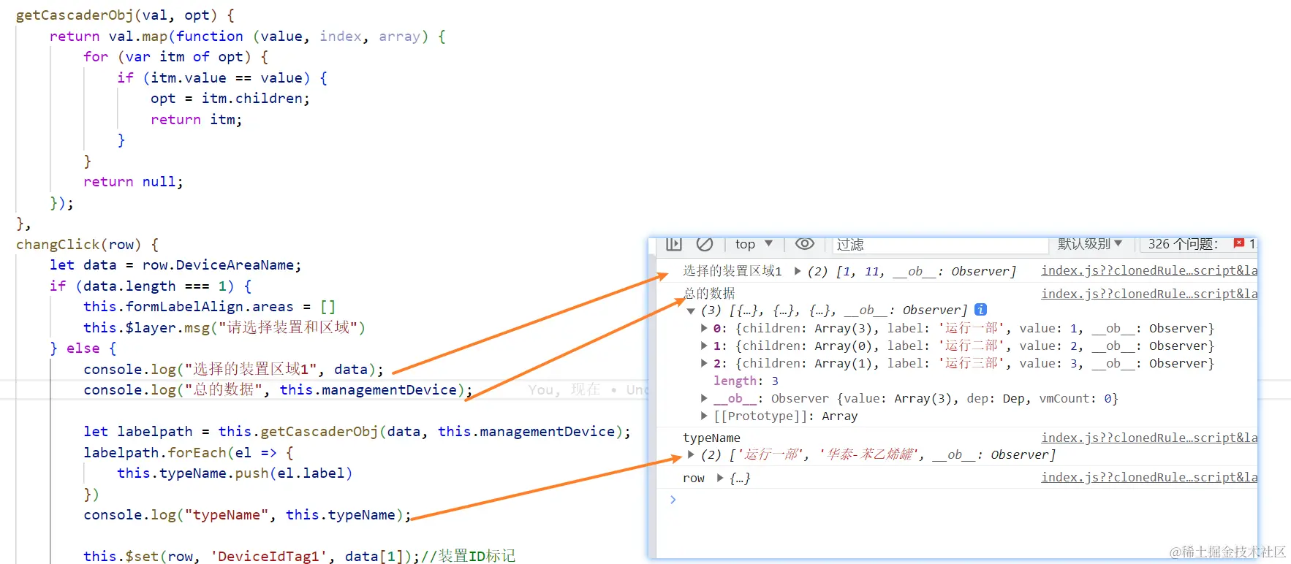Screen dimensions: 1291x564
Task: Click the console prompt input line
Action: tap(958, 500)
